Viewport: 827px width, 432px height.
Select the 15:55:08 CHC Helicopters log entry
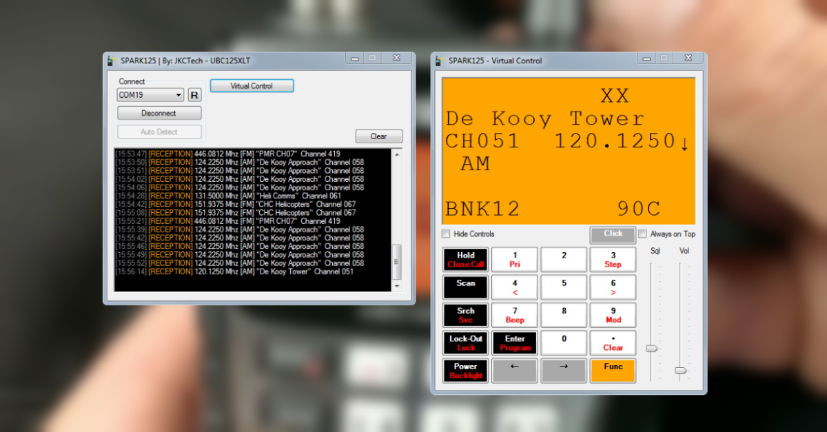tap(236, 213)
